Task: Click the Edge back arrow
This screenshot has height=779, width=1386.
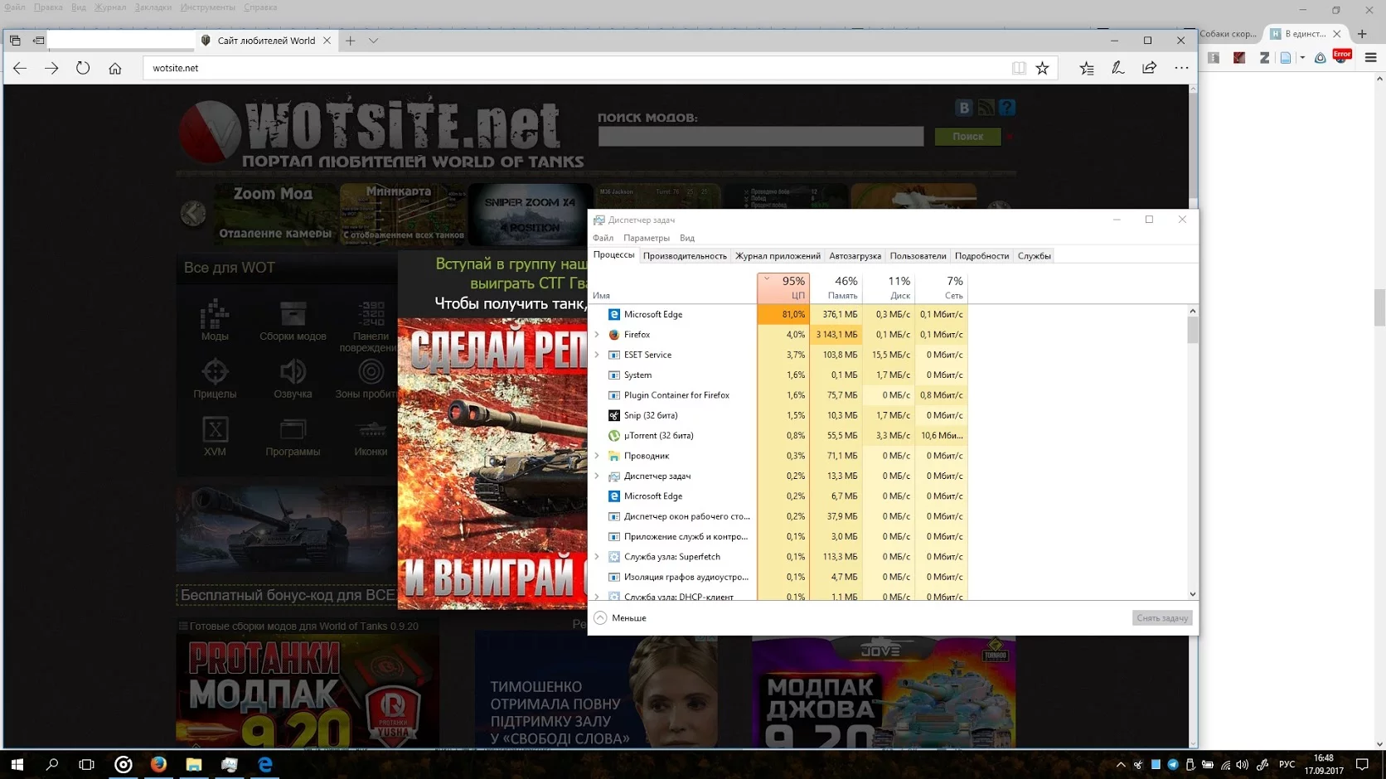Action: [x=20, y=68]
